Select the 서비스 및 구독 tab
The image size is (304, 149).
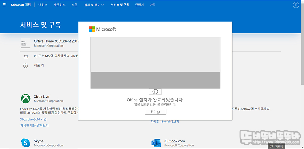(120, 5)
